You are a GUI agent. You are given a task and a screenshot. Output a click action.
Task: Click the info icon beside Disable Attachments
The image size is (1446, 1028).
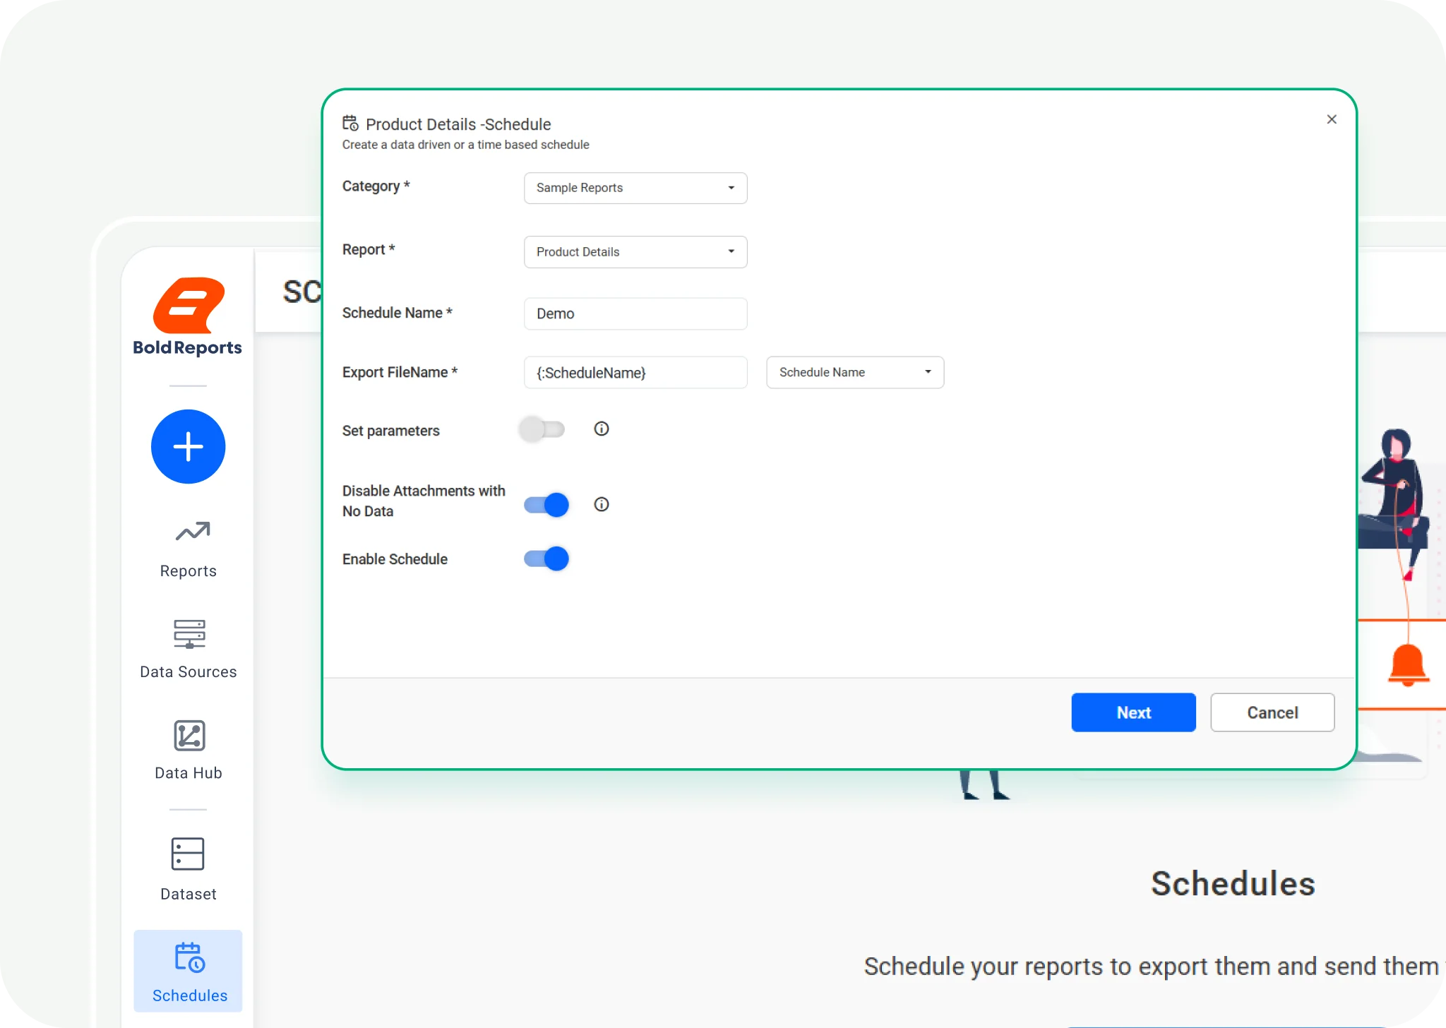coord(601,504)
